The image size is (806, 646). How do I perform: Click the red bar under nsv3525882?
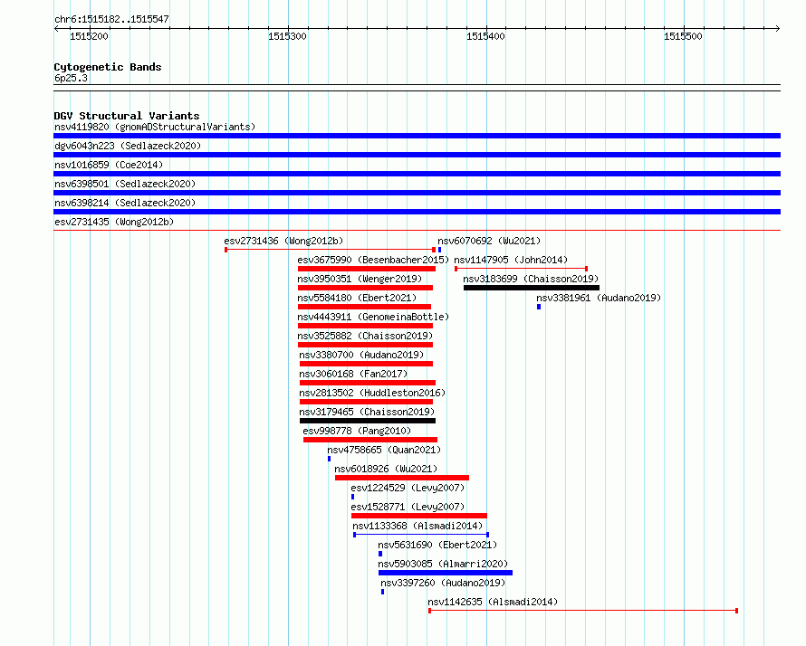[x=366, y=345]
